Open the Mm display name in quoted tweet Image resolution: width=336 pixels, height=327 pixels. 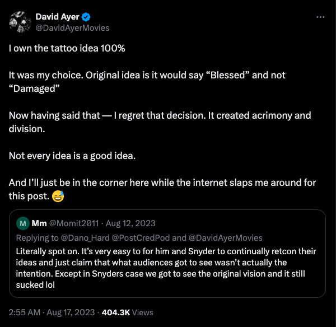39,224
